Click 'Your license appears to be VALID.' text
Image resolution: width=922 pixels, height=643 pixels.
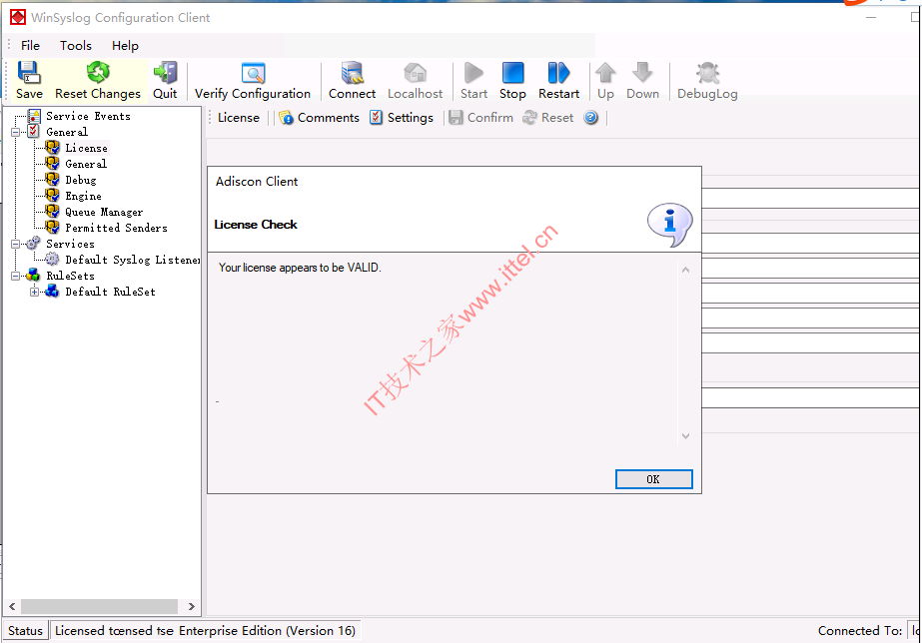pyautogui.click(x=300, y=268)
